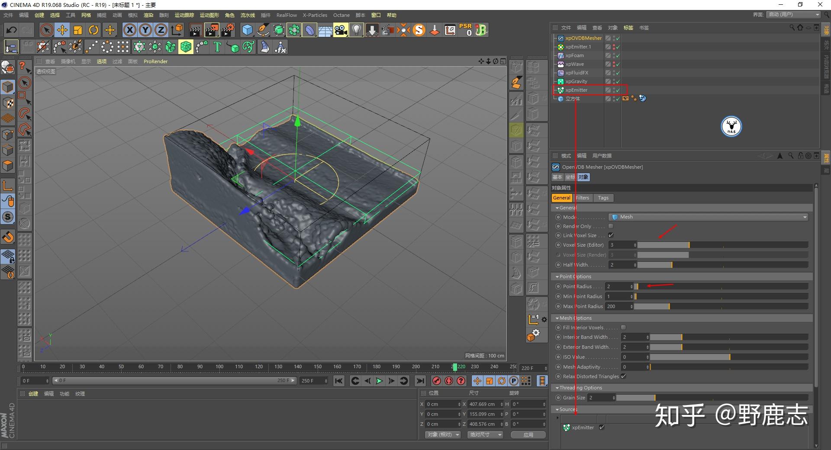
Task: Toggle the xpGravity green enable checkmark
Action: point(618,81)
